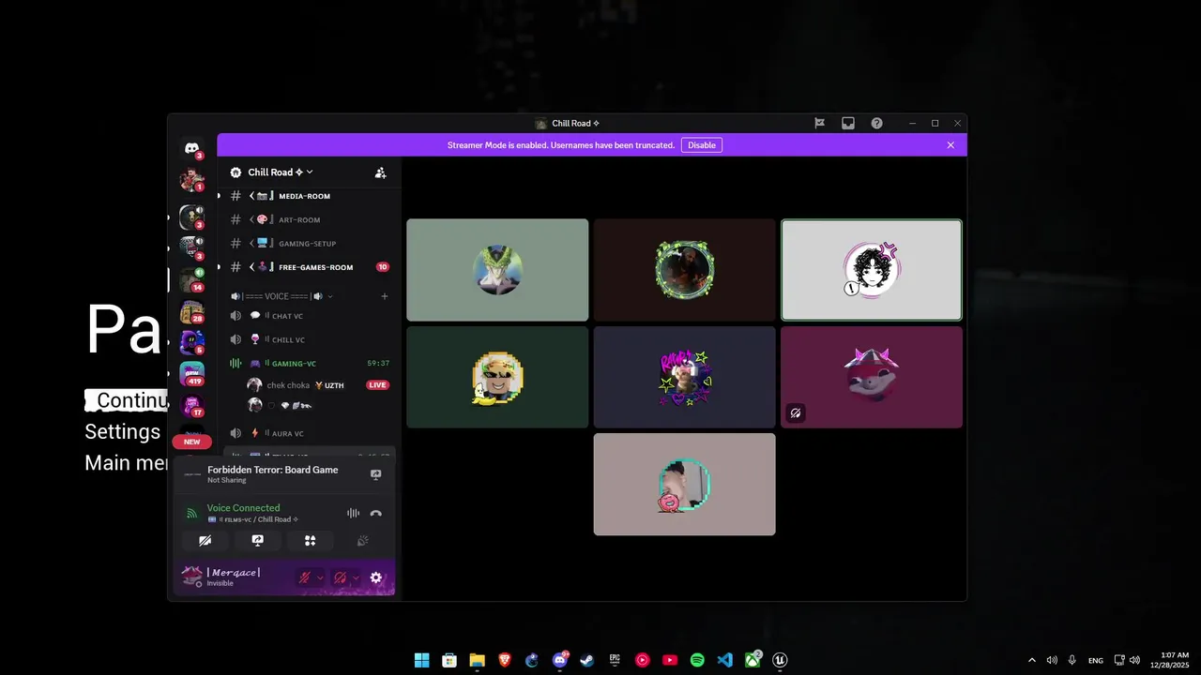Click the flag icon in Discord title bar
The width and height of the screenshot is (1201, 675).
[x=819, y=123]
